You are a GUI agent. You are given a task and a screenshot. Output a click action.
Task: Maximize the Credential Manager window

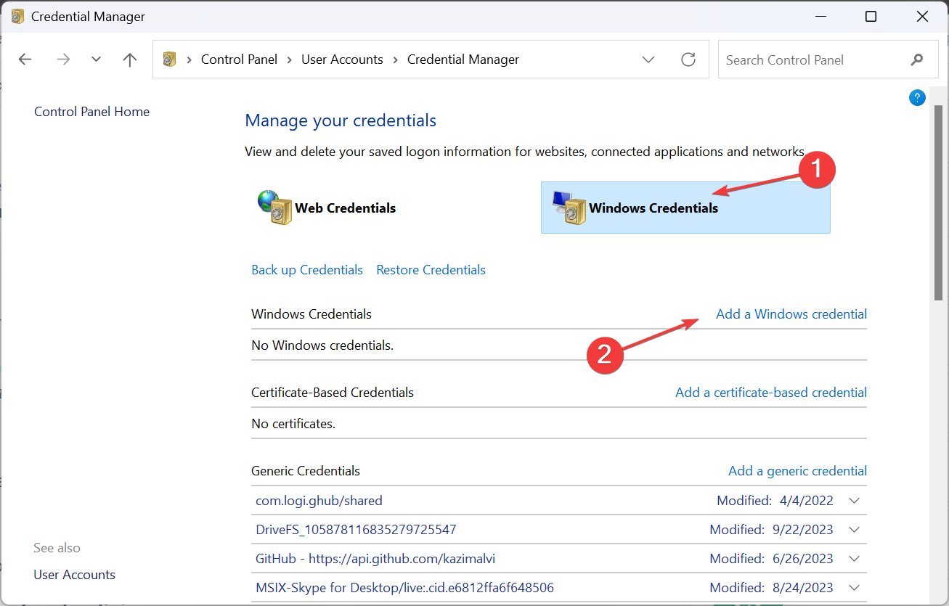(871, 16)
